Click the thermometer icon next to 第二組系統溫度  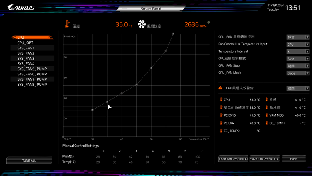221,107
